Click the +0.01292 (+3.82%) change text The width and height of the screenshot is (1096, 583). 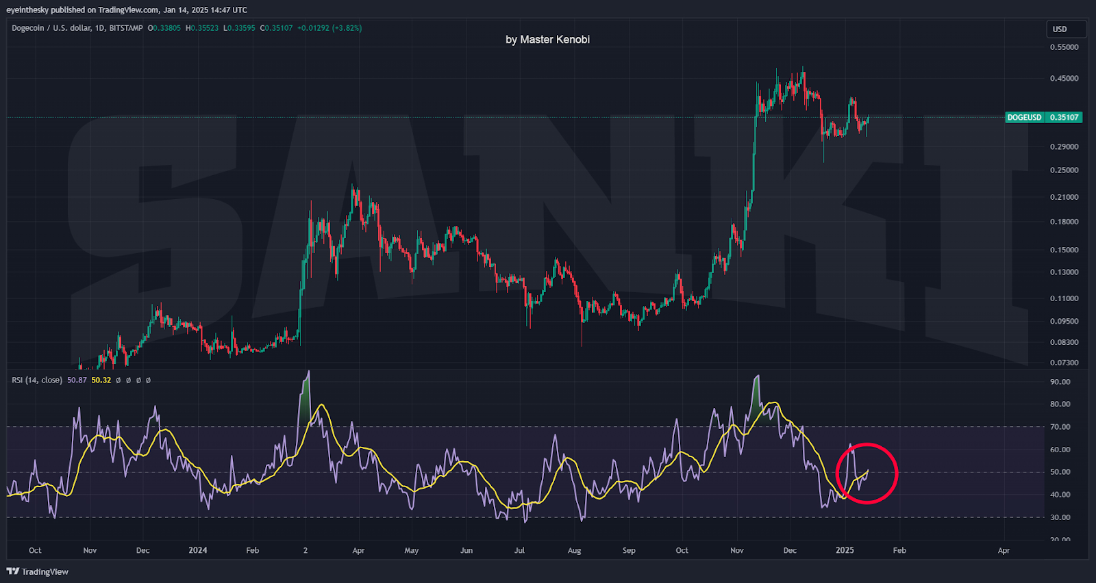(x=329, y=28)
